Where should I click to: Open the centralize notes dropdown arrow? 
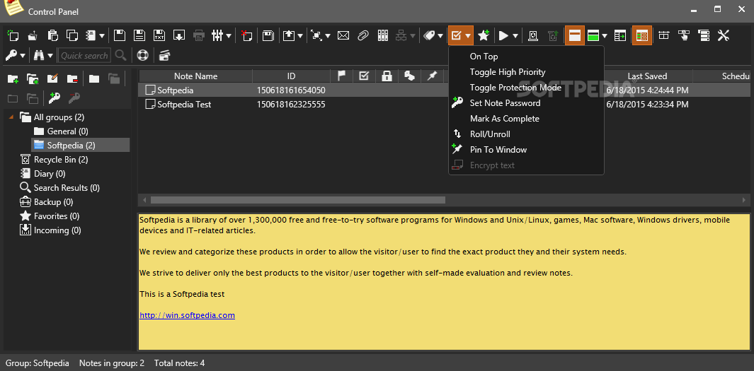click(328, 35)
